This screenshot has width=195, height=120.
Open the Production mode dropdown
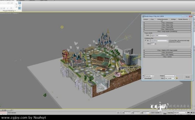[x=149, y=76]
